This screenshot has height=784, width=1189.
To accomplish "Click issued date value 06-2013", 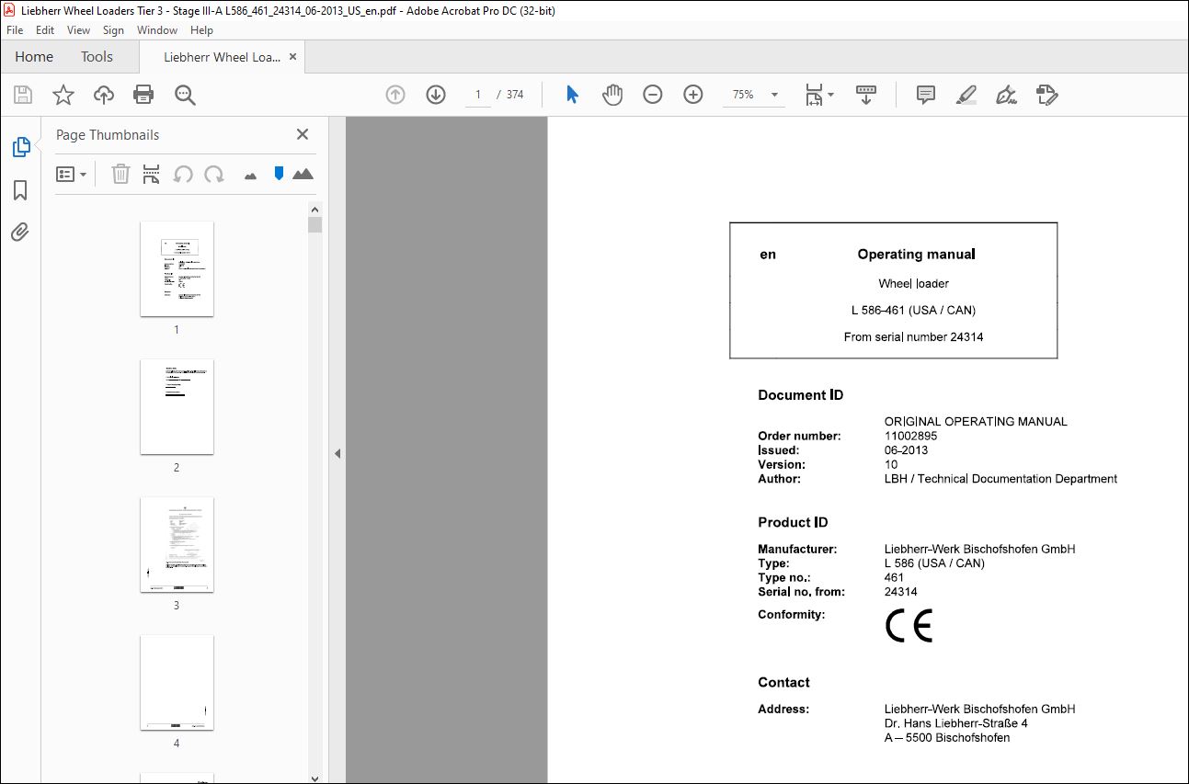I will tap(906, 450).
